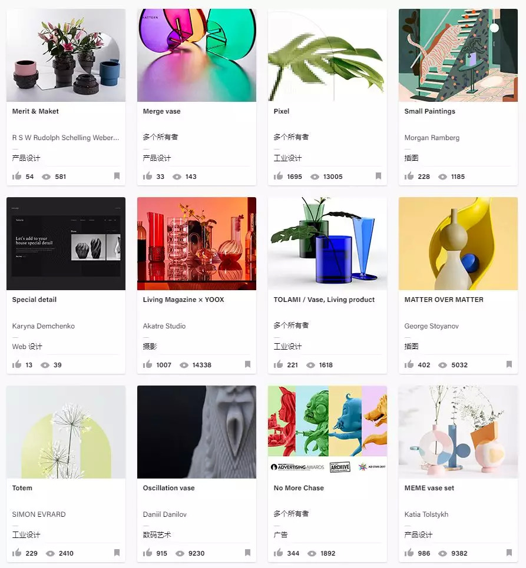Open the Merge vase project title

pos(161,111)
